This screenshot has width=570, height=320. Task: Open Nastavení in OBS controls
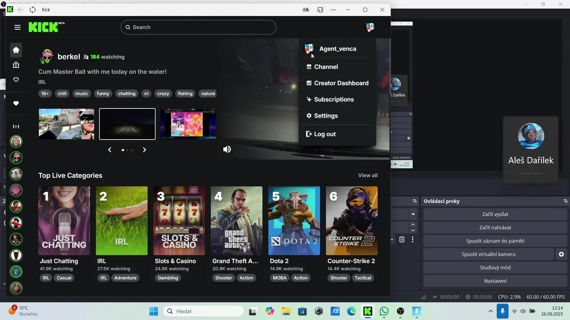pos(495,281)
